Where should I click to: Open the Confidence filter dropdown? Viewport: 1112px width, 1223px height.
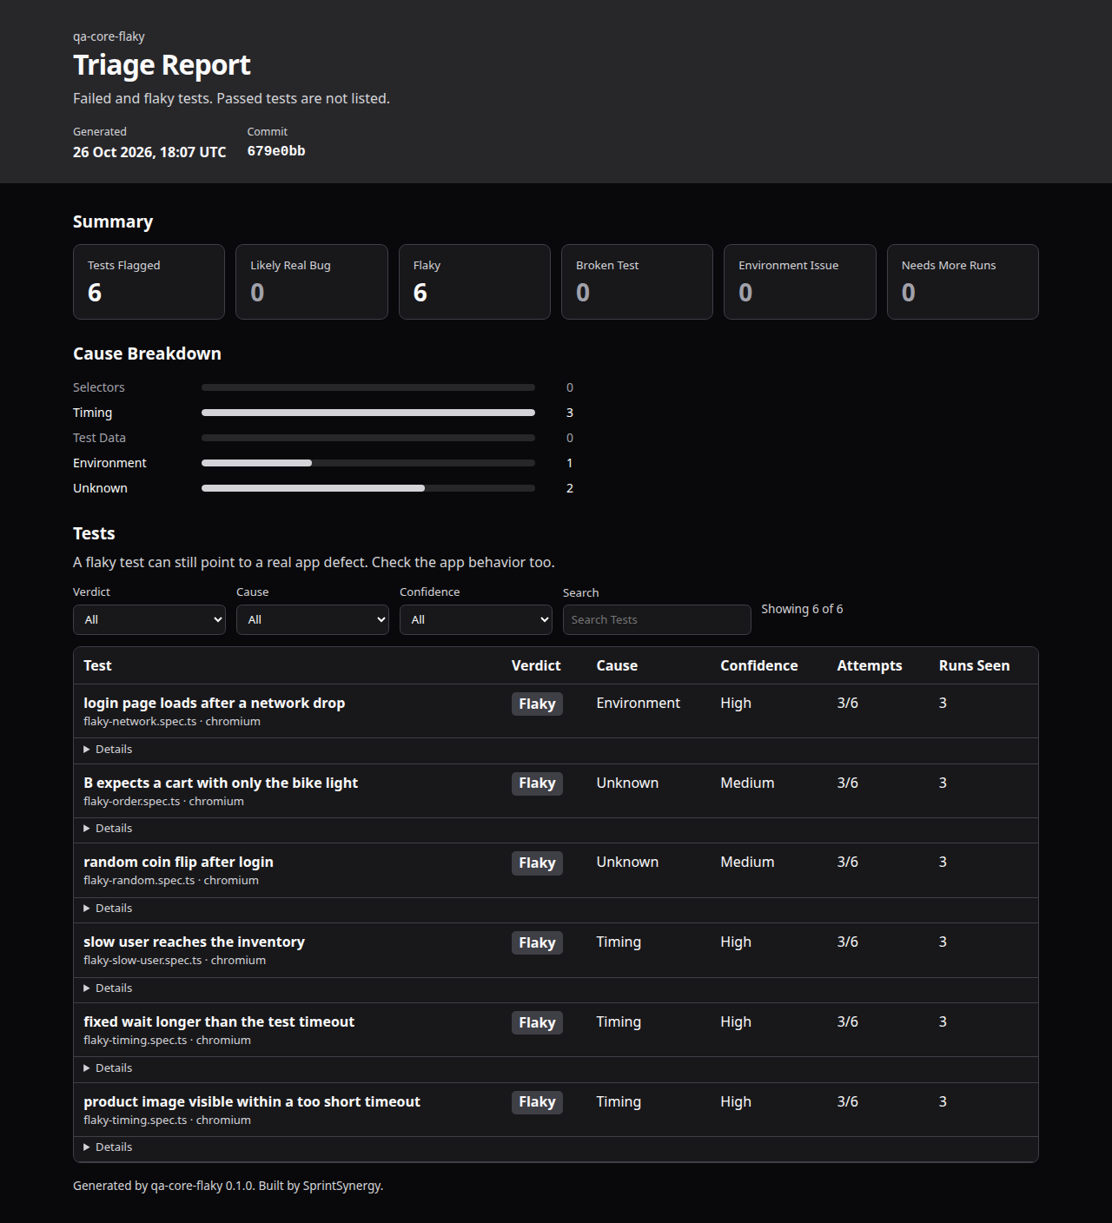(x=476, y=619)
